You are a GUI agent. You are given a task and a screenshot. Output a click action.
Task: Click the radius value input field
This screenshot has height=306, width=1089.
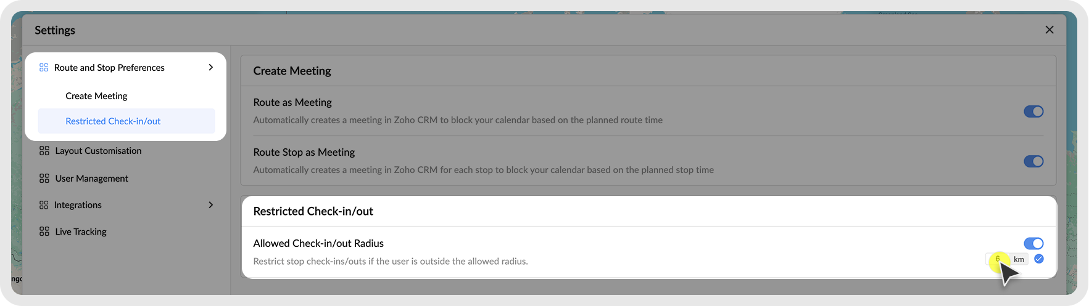[x=997, y=259]
